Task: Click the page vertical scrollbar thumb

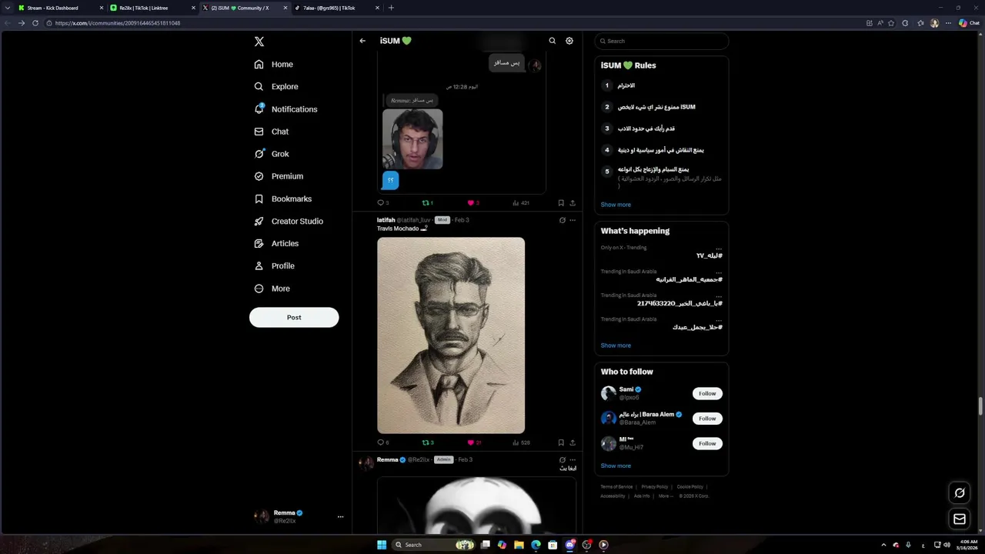Action: point(980,407)
